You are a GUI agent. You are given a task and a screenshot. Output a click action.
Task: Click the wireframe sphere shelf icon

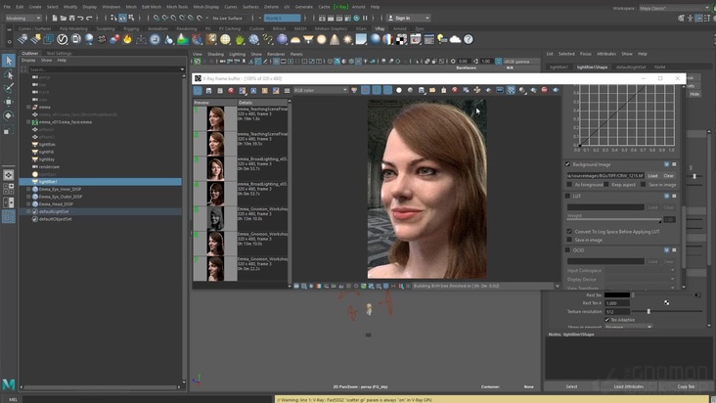(x=225, y=40)
